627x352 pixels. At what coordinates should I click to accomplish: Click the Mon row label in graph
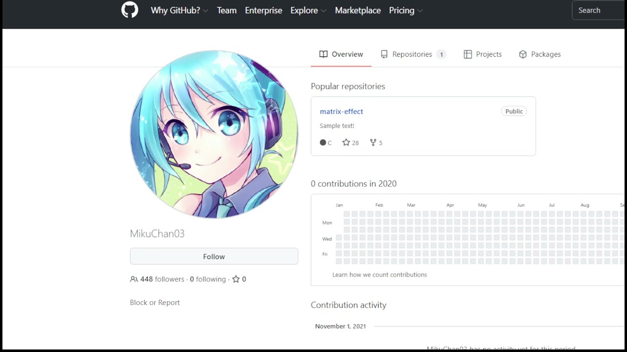[327, 223]
